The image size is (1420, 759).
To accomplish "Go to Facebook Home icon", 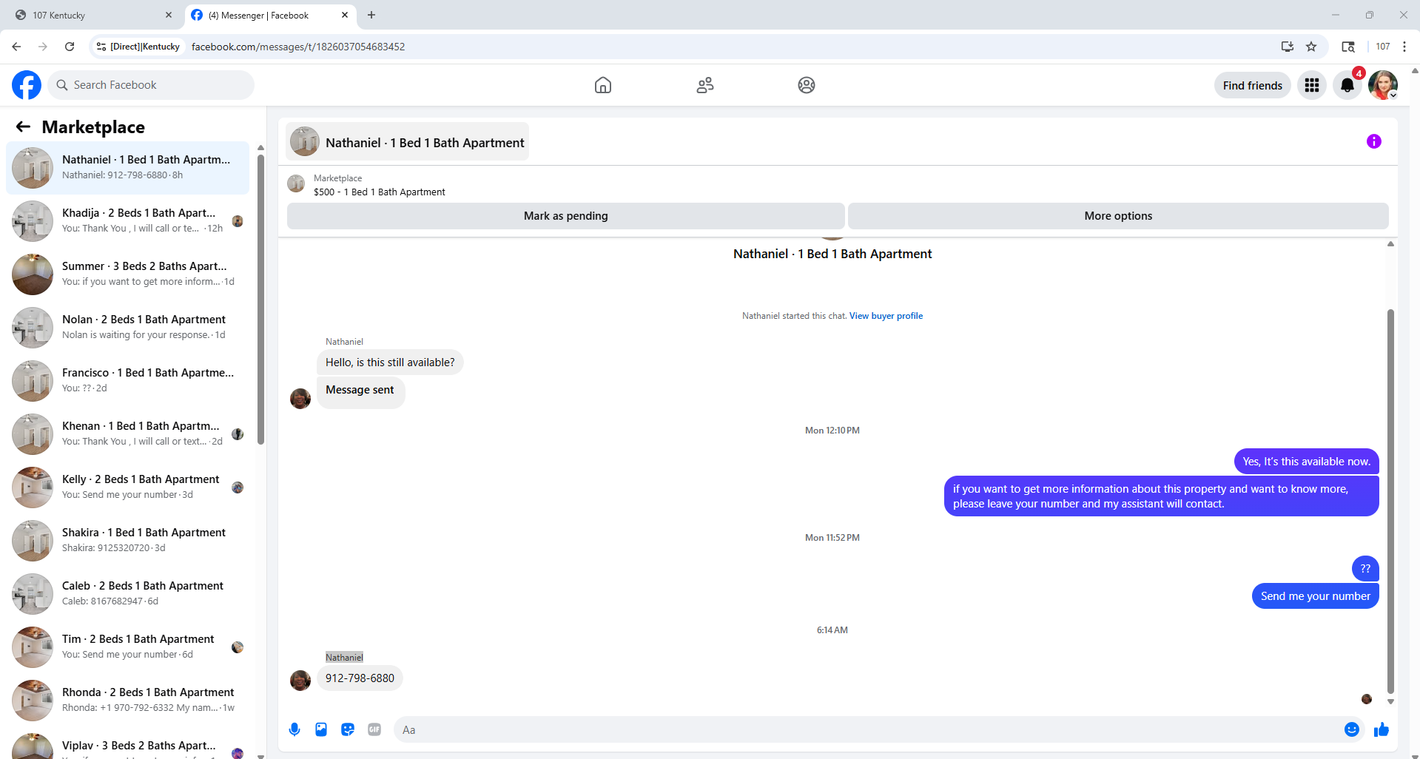I will click(x=603, y=85).
